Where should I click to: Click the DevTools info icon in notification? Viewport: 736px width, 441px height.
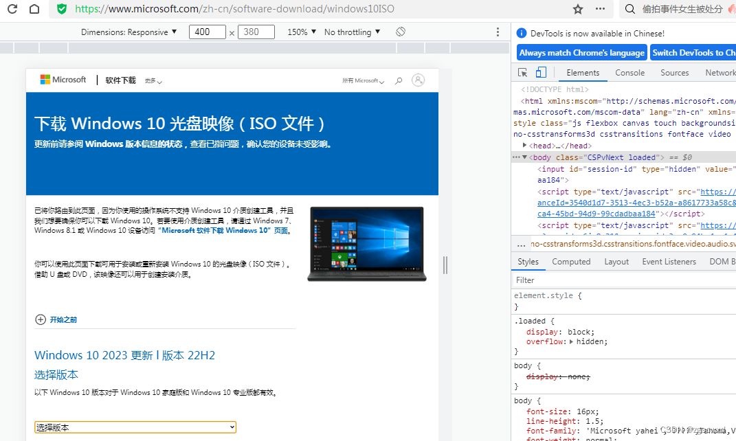(521, 33)
